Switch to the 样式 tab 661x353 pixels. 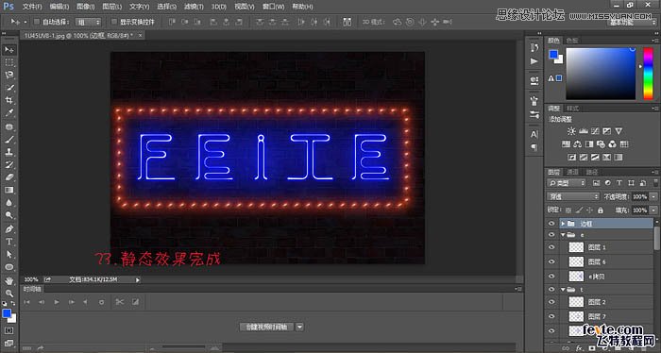point(572,109)
